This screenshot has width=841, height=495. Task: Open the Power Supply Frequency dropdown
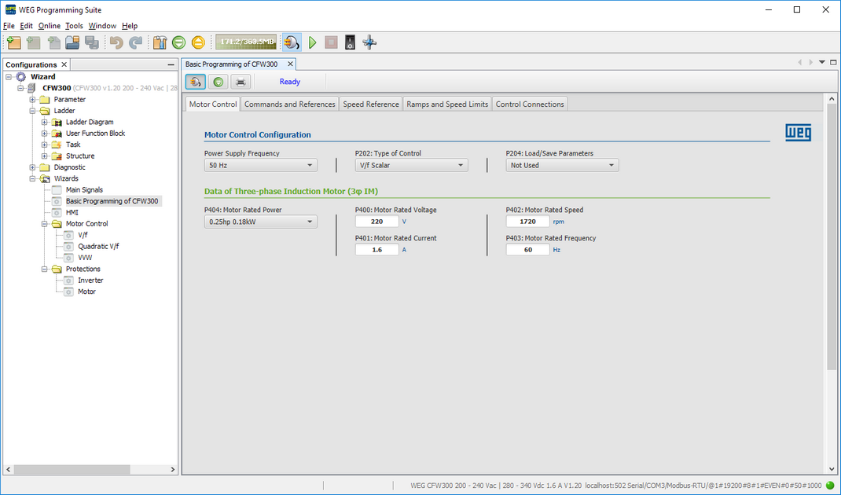pos(260,165)
